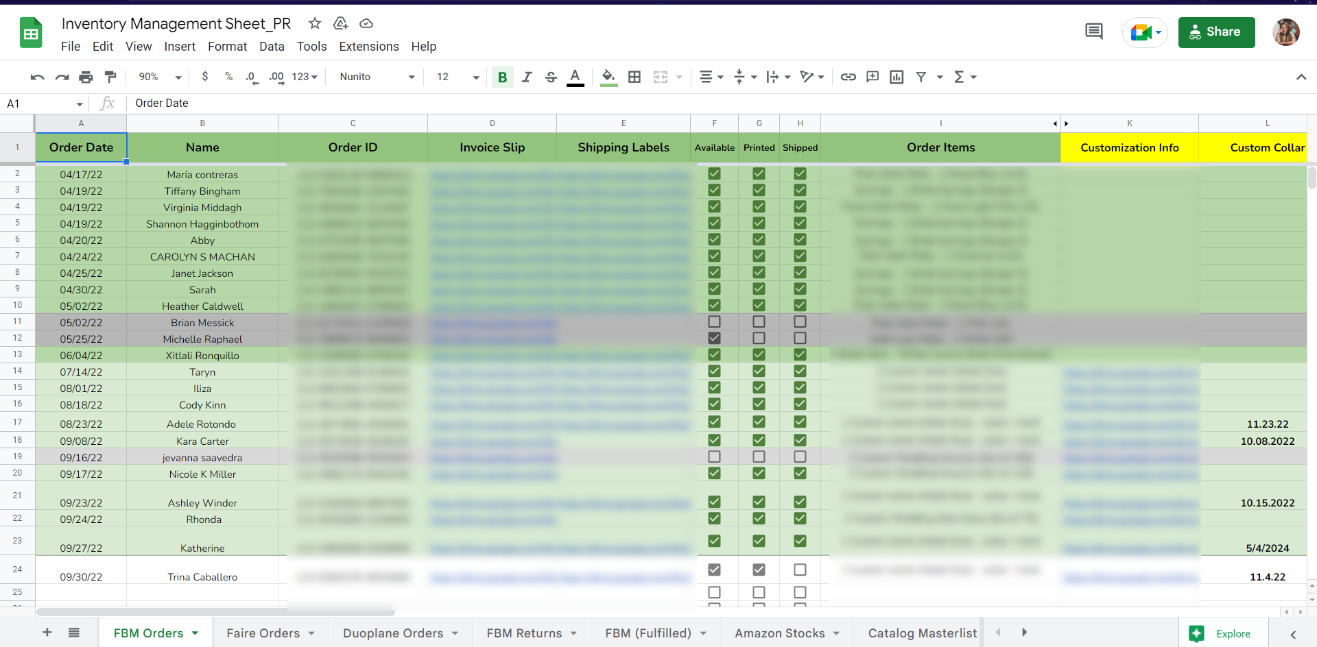The height and width of the screenshot is (647, 1317).
Task: Select the Order Date header cell
Action: coord(81,147)
